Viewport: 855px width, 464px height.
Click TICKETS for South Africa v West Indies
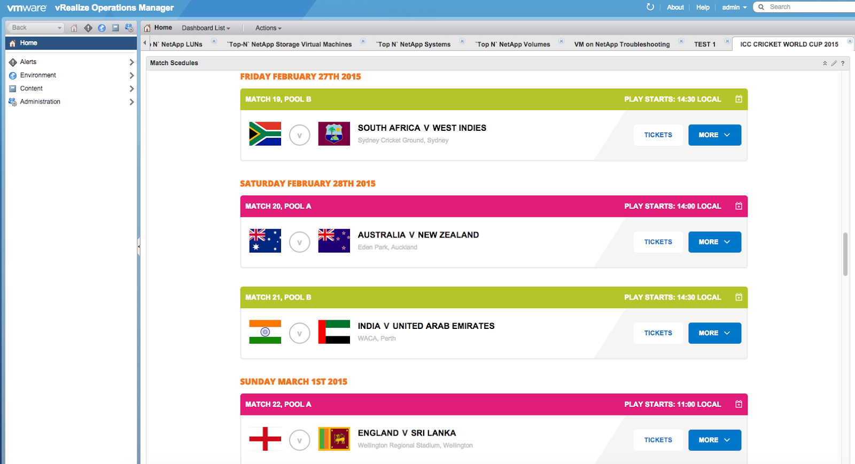pos(658,135)
